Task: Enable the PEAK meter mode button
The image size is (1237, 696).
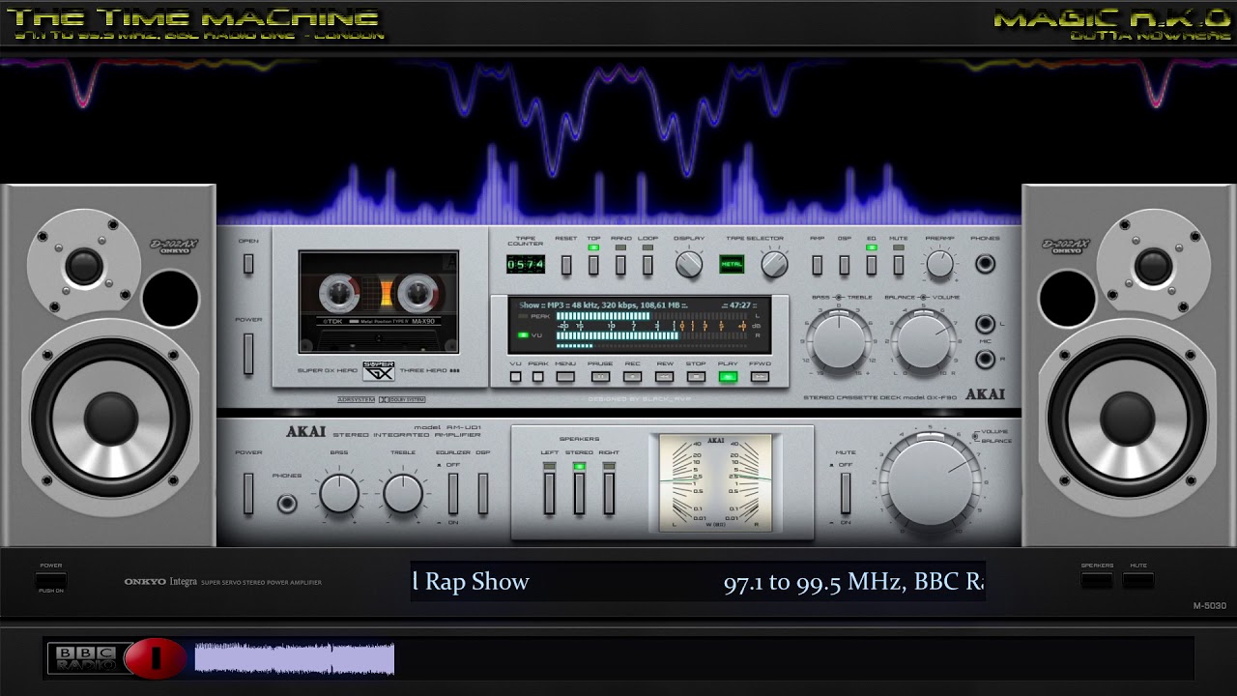Action: click(x=538, y=377)
